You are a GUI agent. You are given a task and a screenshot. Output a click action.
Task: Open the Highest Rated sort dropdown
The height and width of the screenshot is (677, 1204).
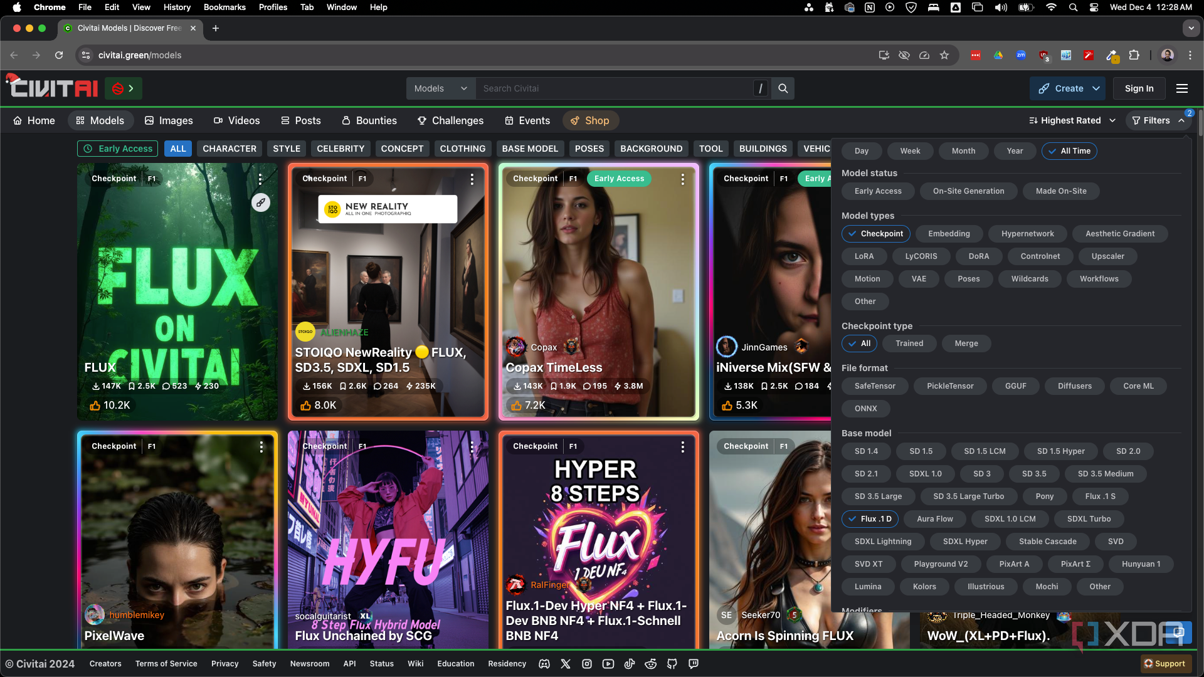[x=1072, y=120]
